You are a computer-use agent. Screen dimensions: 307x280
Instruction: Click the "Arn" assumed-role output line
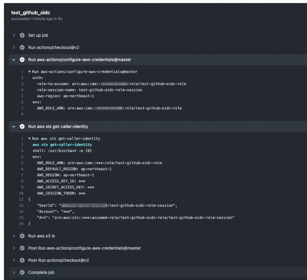click(136, 218)
